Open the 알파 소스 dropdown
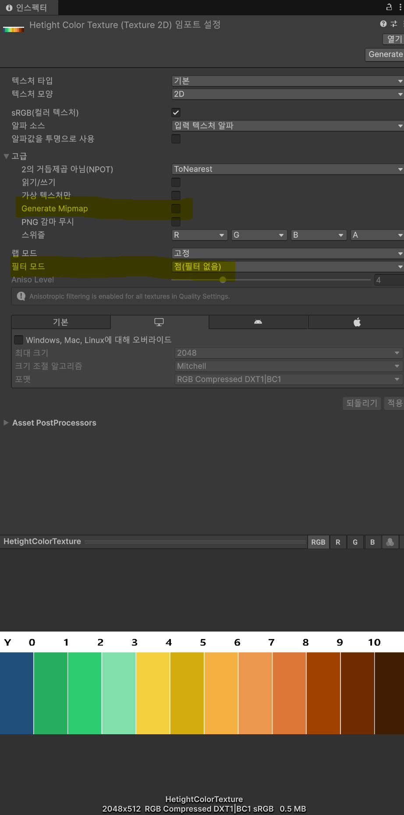Screen dimensions: 404x815 287,126
